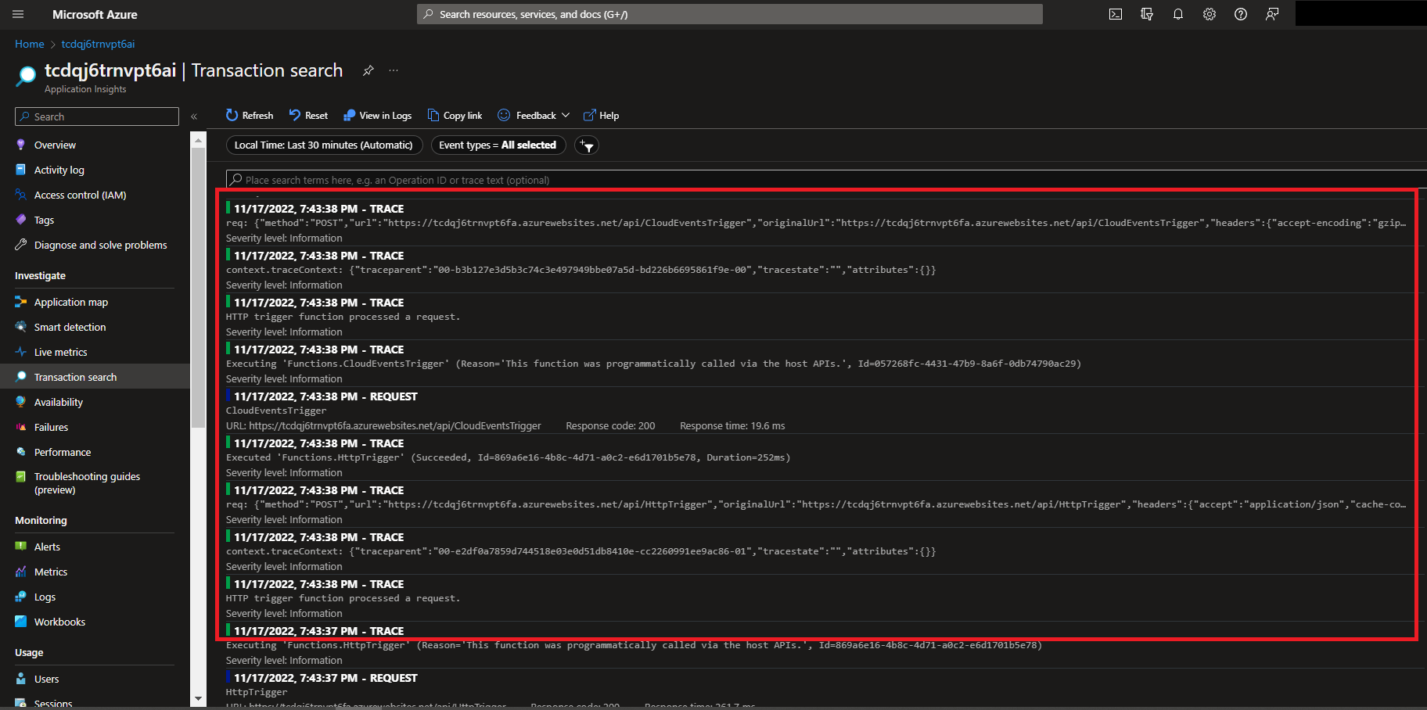The height and width of the screenshot is (710, 1427).
Task: Open the CloudEventsTrigger REQUEST result
Action: pyautogui.click(x=821, y=411)
